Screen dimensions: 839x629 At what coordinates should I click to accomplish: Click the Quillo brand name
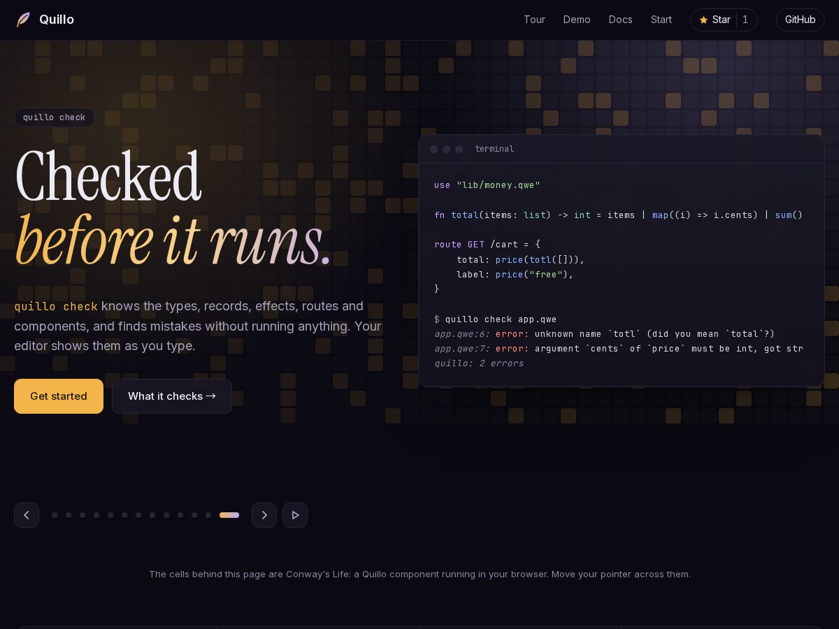57,20
